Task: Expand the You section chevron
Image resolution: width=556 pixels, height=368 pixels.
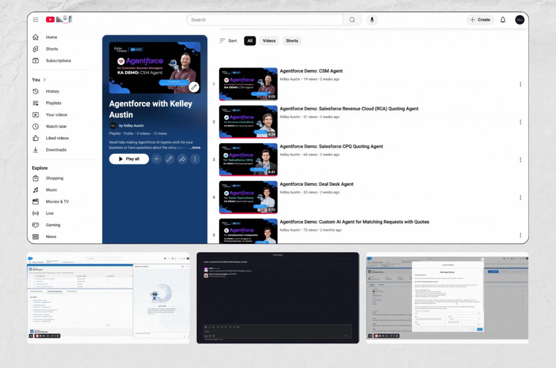Action: click(x=44, y=80)
